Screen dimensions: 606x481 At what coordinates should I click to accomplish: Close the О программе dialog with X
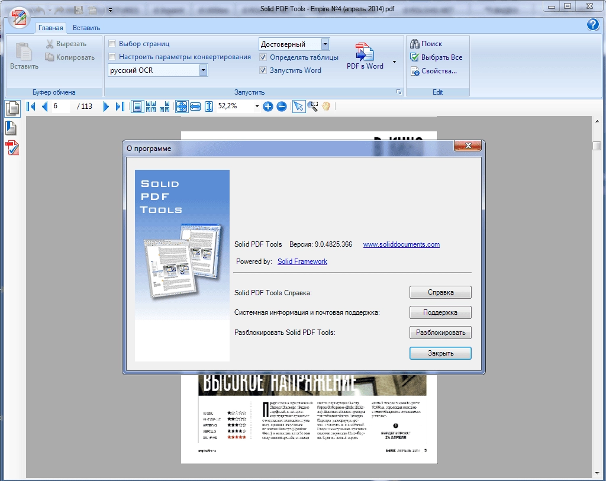pyautogui.click(x=468, y=146)
